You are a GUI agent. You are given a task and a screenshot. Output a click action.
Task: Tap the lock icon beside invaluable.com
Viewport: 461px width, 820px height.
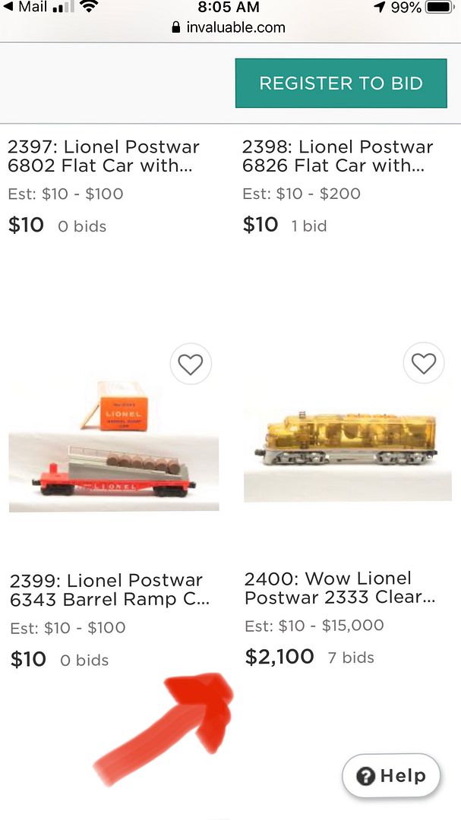(177, 28)
